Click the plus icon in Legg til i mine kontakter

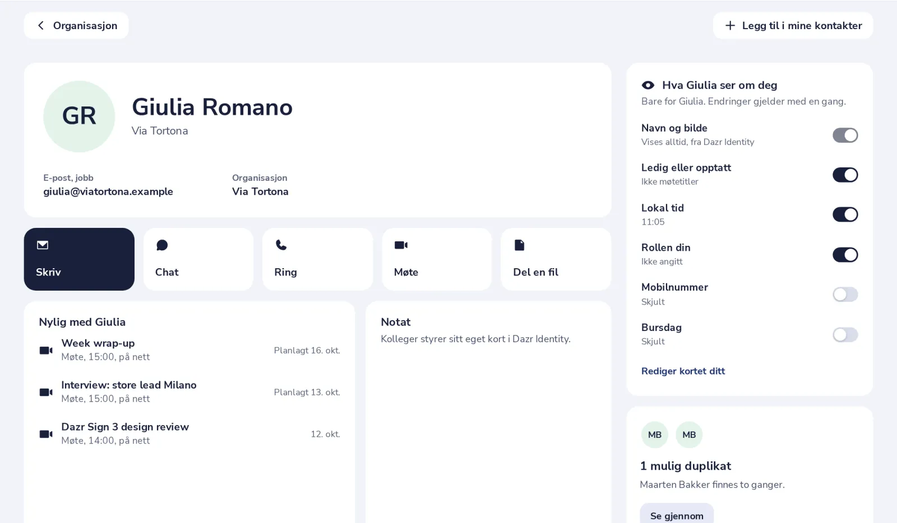[x=730, y=26]
